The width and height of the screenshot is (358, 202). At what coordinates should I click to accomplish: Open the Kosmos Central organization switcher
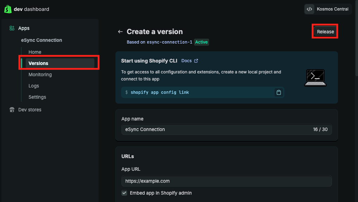click(x=328, y=9)
